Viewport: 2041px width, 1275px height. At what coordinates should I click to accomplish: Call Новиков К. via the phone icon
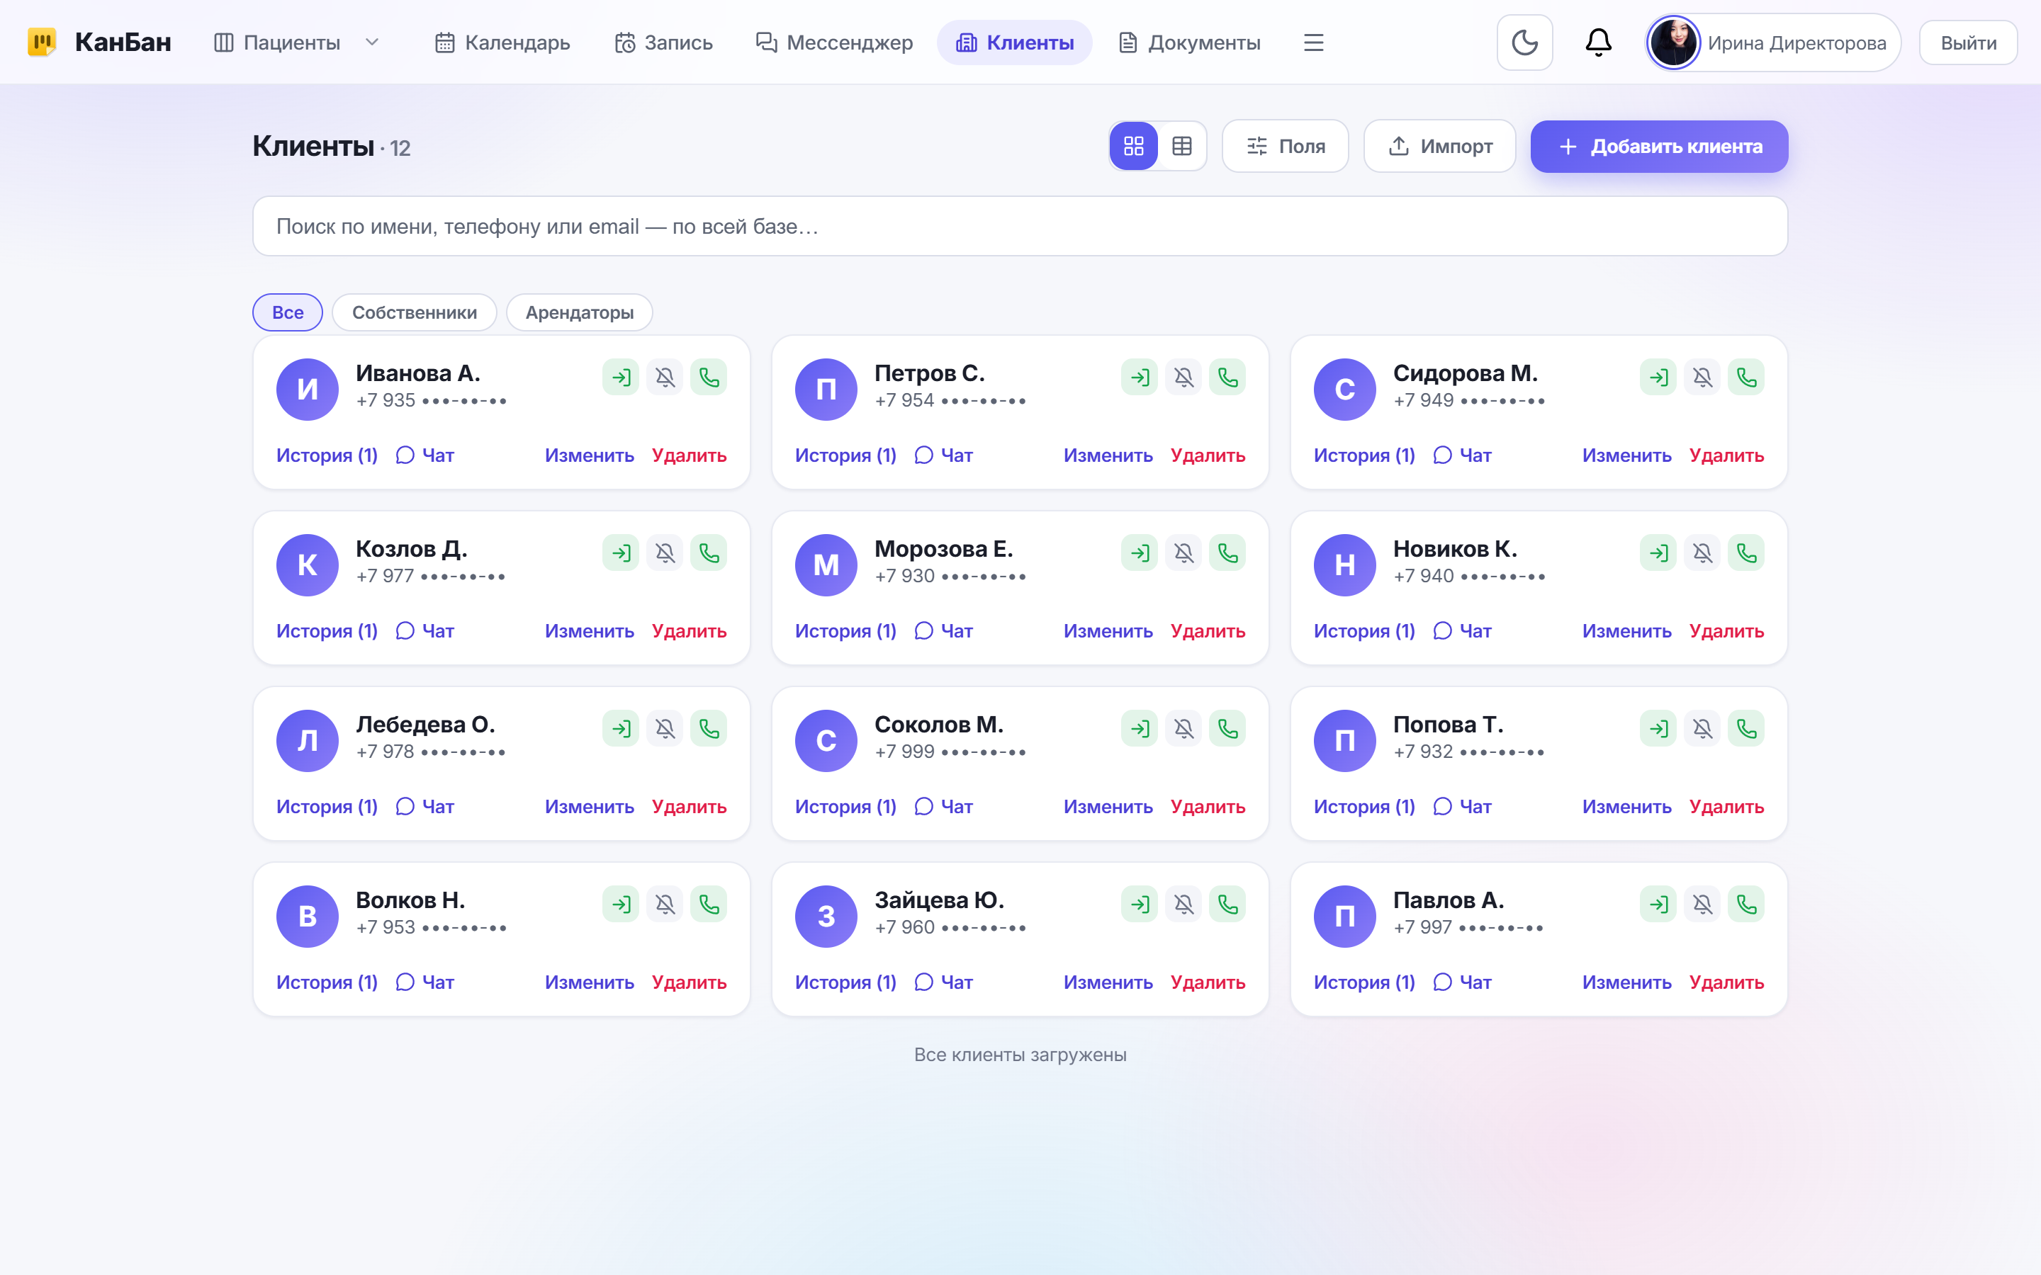(1745, 552)
